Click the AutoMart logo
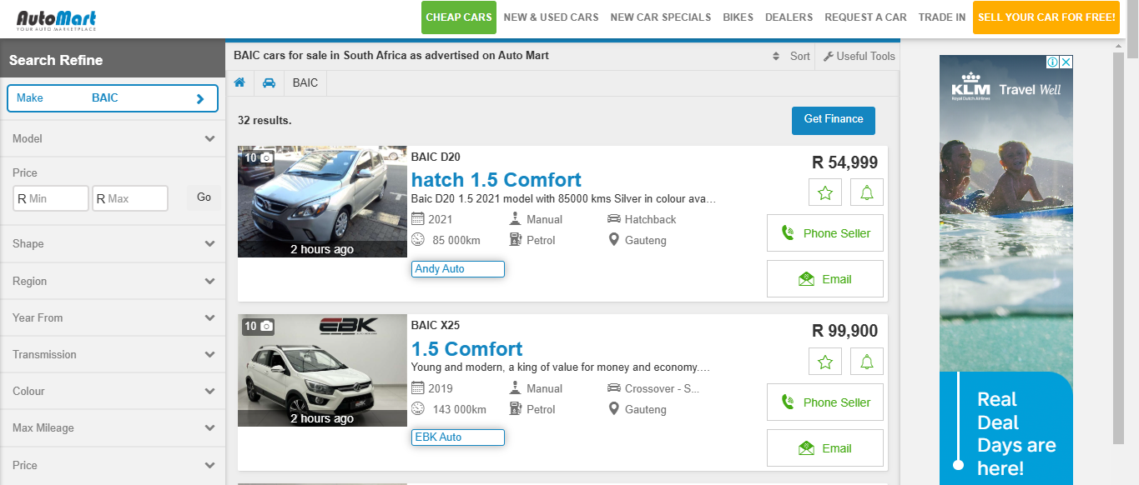The image size is (1139, 485). coord(57,20)
